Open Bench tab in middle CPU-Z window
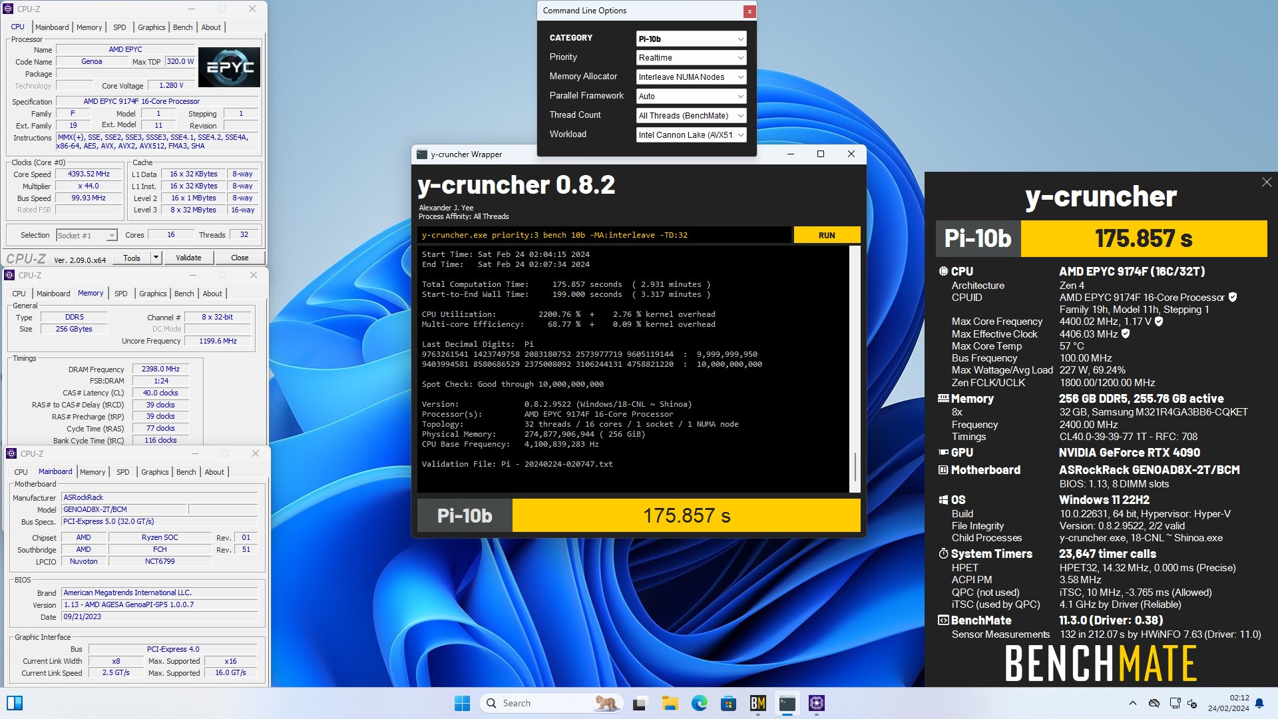The image size is (1278, 719). pos(184,294)
